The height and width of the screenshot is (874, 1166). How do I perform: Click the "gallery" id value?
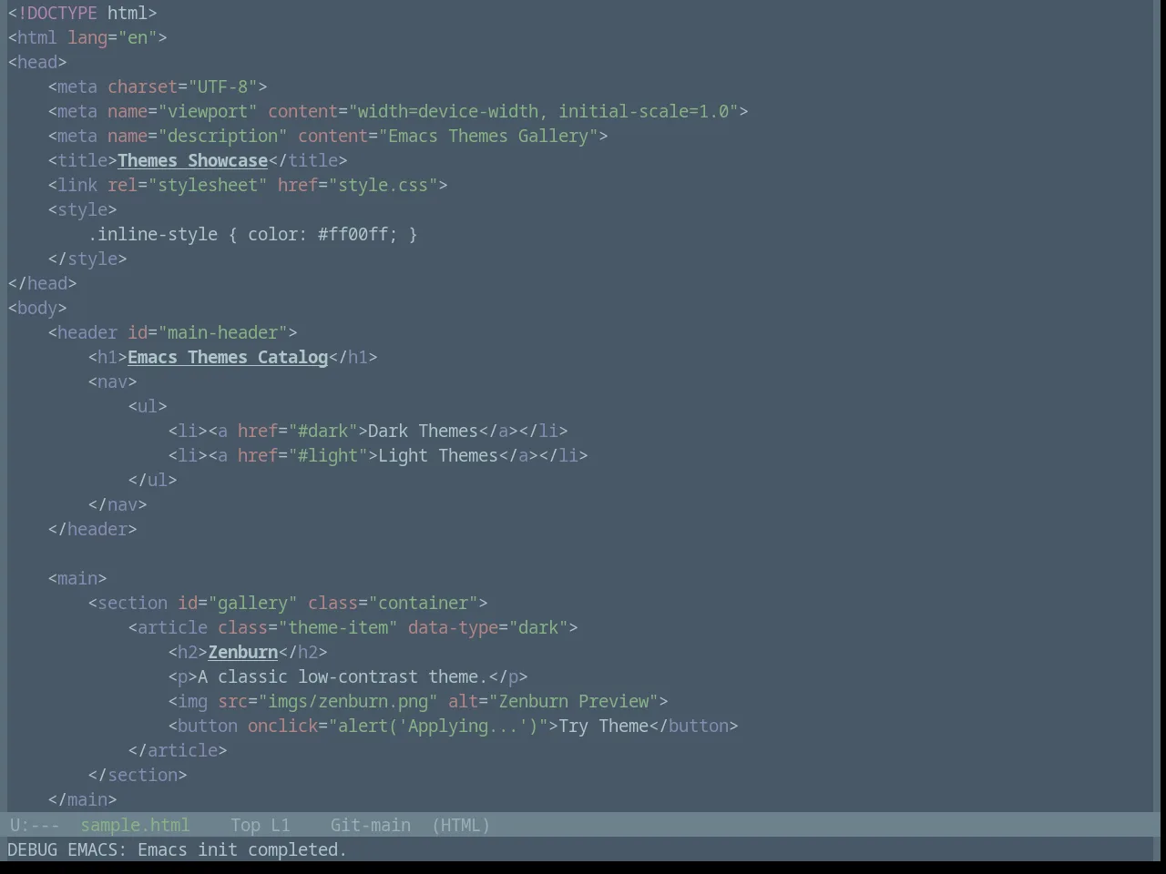pyautogui.click(x=252, y=603)
